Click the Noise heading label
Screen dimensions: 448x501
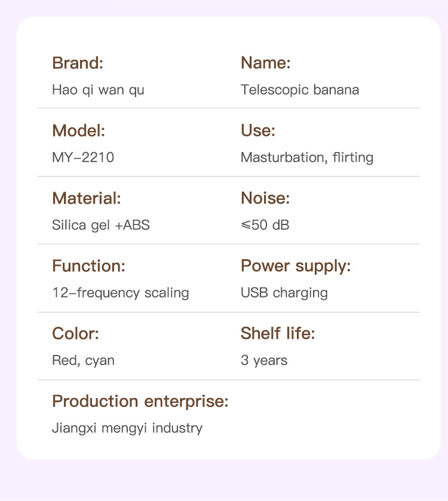pyautogui.click(x=265, y=198)
